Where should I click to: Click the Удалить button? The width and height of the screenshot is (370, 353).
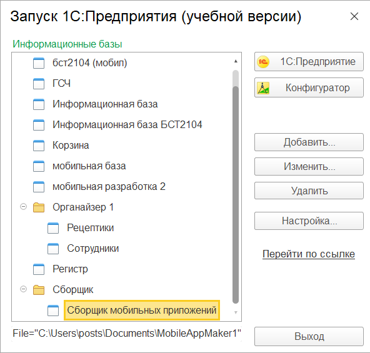pos(309,191)
